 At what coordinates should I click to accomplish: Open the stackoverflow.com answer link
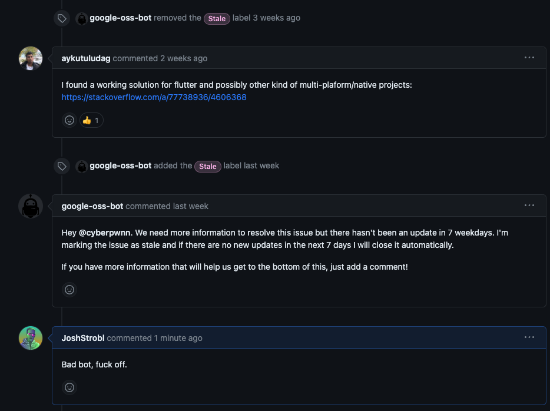point(154,97)
